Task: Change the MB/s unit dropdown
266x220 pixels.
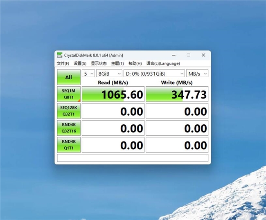Action: point(197,74)
